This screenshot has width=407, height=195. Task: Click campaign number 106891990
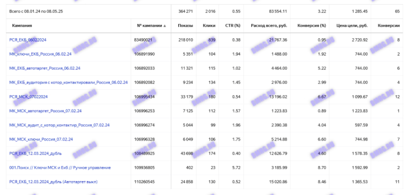144,54
